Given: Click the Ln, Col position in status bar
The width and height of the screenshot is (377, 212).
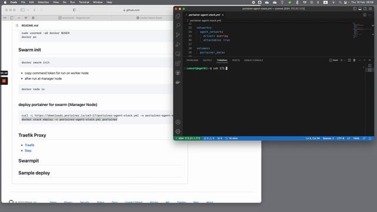Looking at the screenshot, I should [313, 138].
